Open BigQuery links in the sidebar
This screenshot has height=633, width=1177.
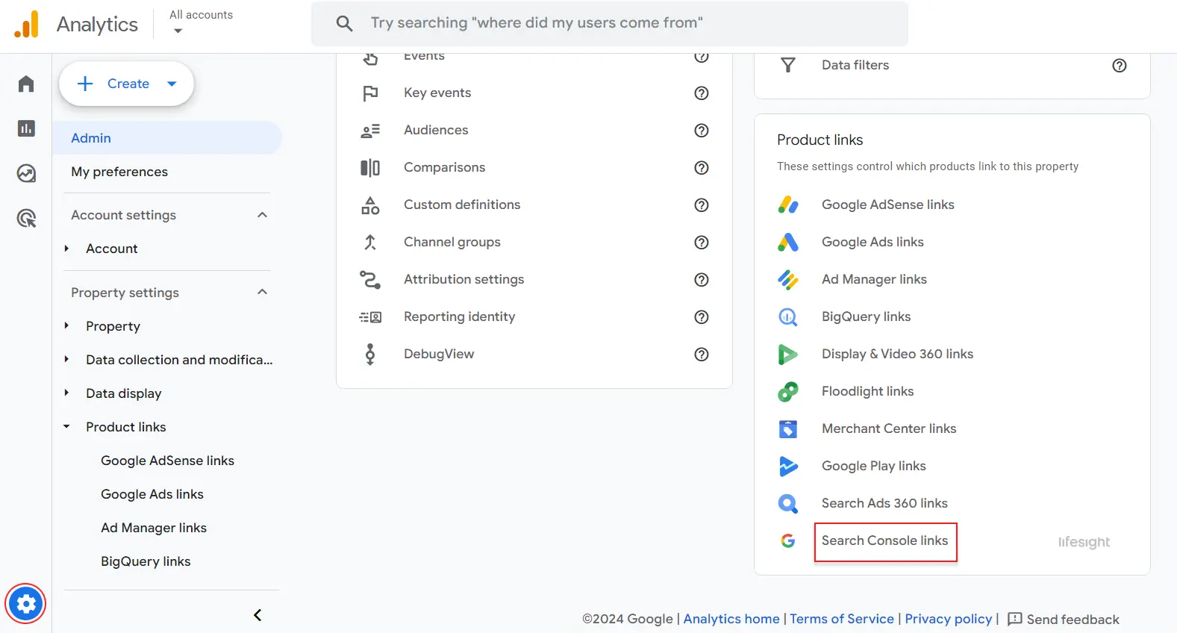(x=146, y=561)
